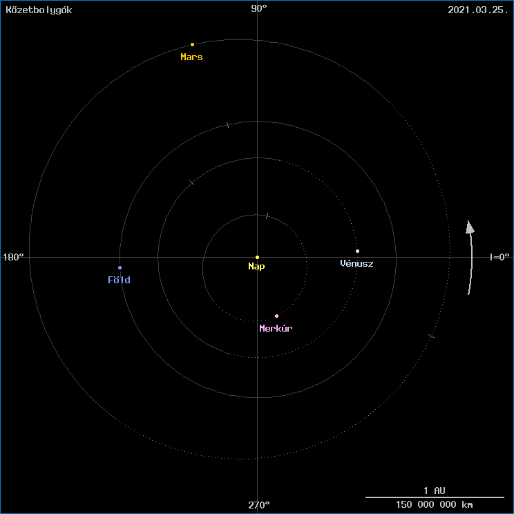This screenshot has height=514, width=514.
Task: Select the blue Föld planet dot
Action: 120,268
